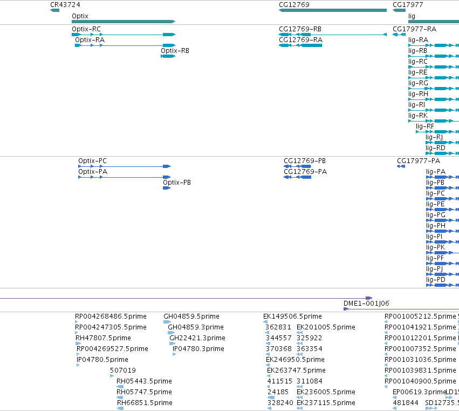The height and width of the screenshot is (411, 459).
Task: Click the CG17977-RA transcript label
Action: coord(414,29)
